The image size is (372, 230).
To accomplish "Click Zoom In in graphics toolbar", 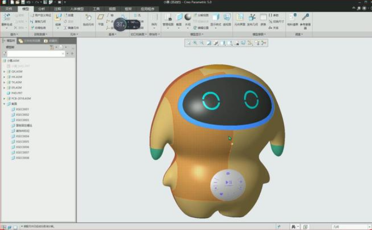I will (195, 43).
